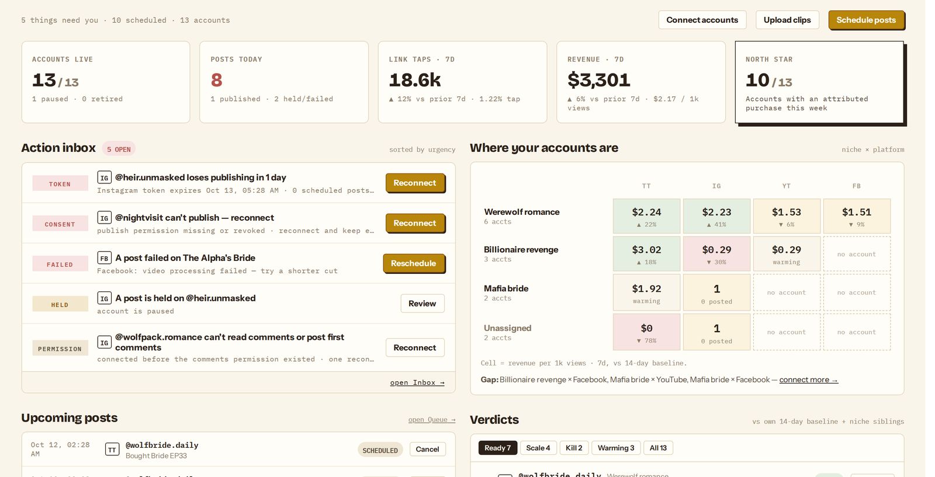Select Mafia bride TikTok cell $1.92
The width and height of the screenshot is (935, 477).
click(646, 293)
